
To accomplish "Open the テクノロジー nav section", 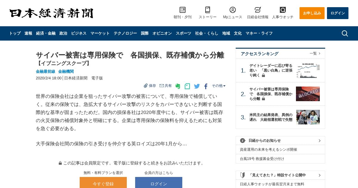I will click(125, 33).
